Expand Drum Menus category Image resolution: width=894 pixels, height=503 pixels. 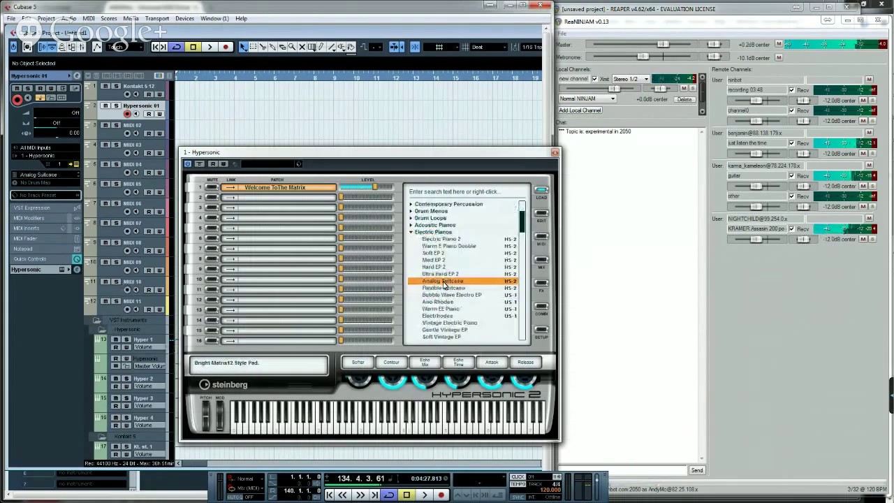tap(411, 211)
